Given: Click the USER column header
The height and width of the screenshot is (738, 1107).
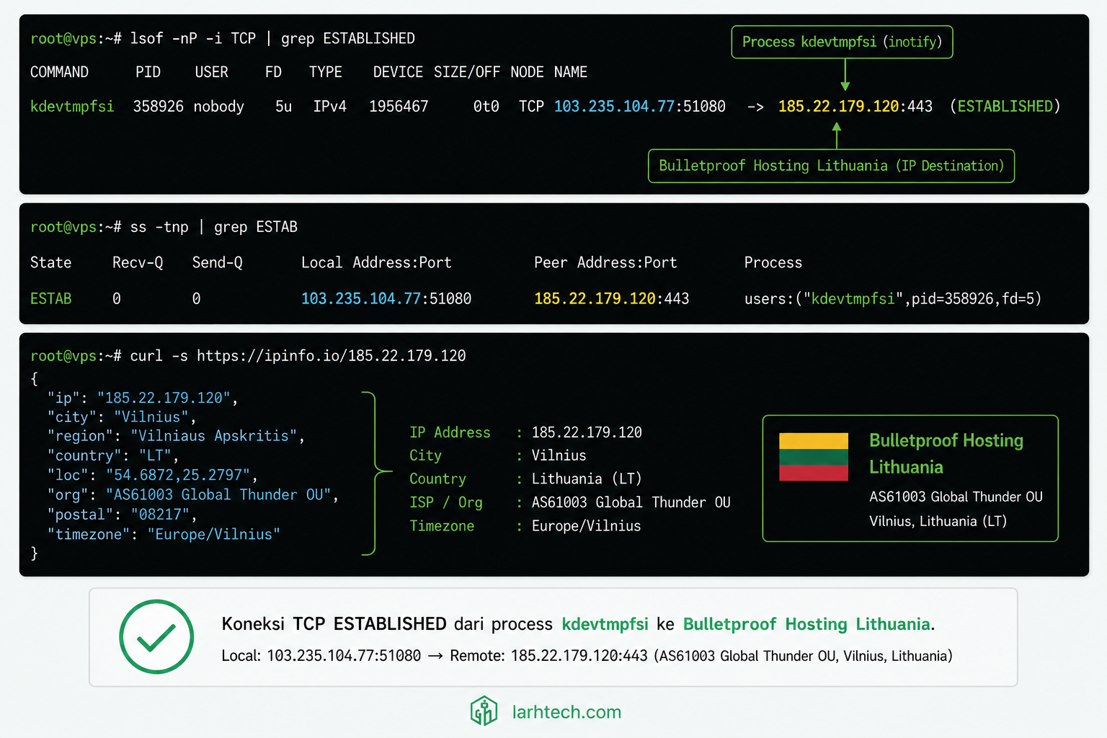Looking at the screenshot, I should tap(211, 72).
